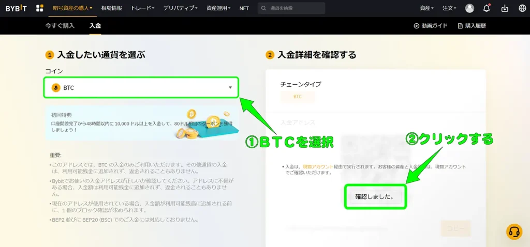Open the 注文 dropdown

(x=449, y=8)
